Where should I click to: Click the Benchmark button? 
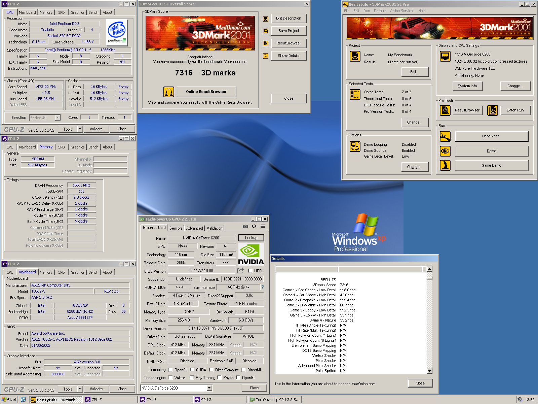click(491, 136)
